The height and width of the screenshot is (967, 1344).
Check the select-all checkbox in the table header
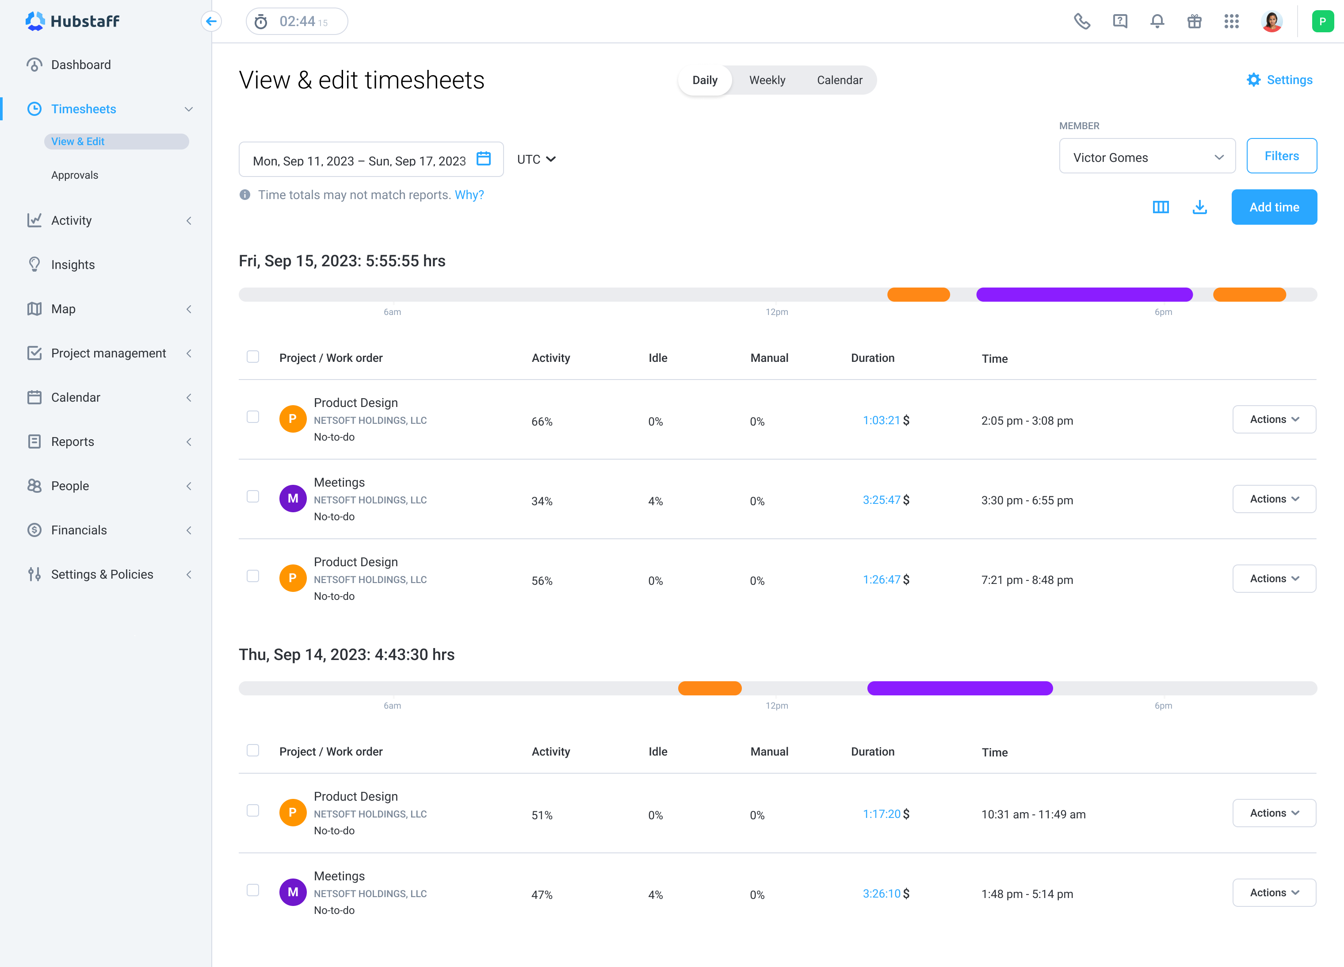pyautogui.click(x=253, y=357)
